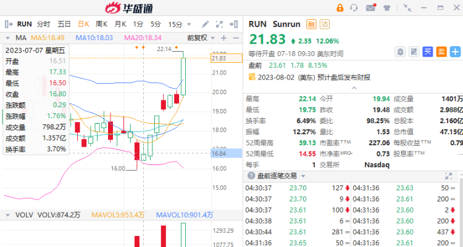Open the mail messages icon

tap(371, 7)
